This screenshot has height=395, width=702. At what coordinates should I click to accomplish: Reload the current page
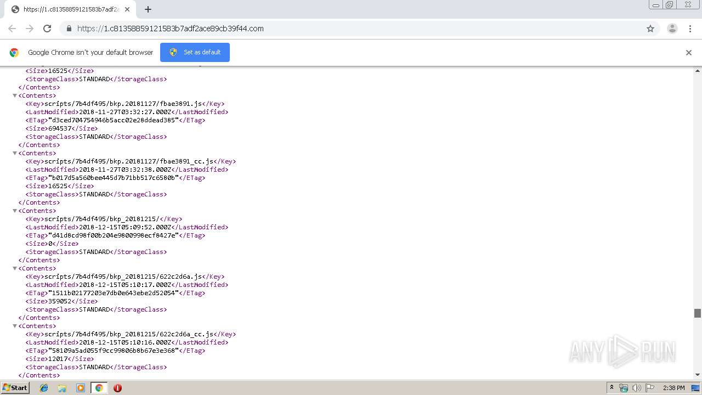(47, 29)
